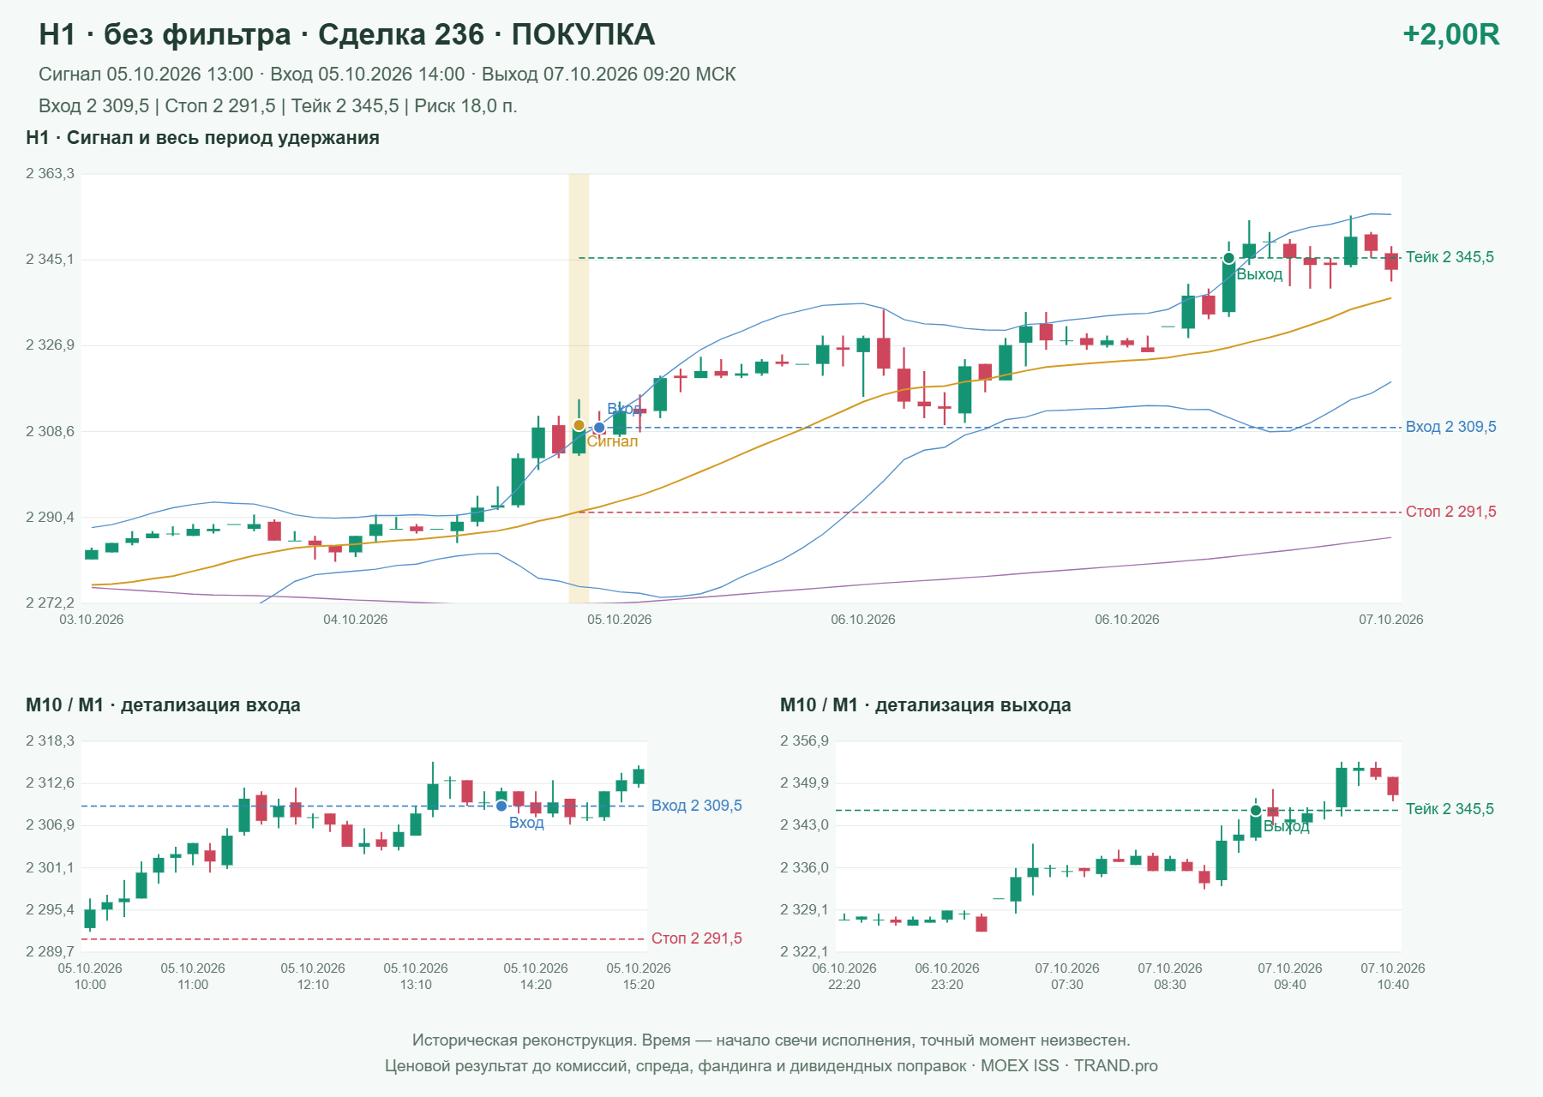Click the 2 356,9 label on exit detail axis
The image size is (1543, 1097).
804,741
